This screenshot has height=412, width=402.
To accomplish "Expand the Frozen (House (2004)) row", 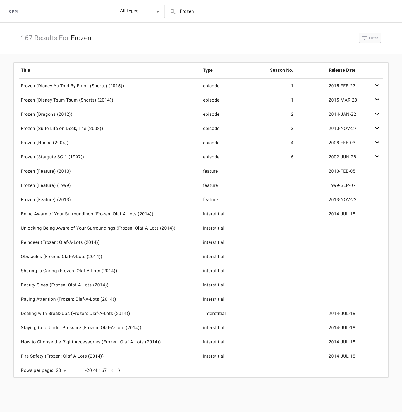I will point(377,142).
